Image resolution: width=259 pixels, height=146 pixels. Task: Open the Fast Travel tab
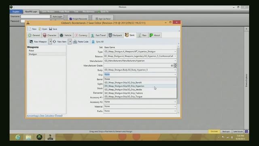tap(98, 35)
